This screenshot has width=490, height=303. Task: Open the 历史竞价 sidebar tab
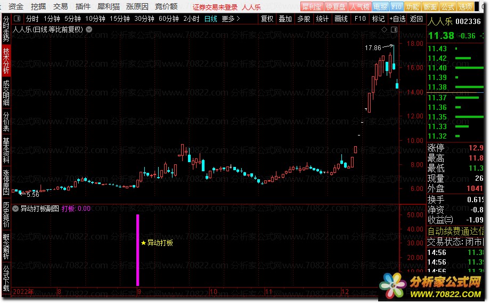point(6,214)
